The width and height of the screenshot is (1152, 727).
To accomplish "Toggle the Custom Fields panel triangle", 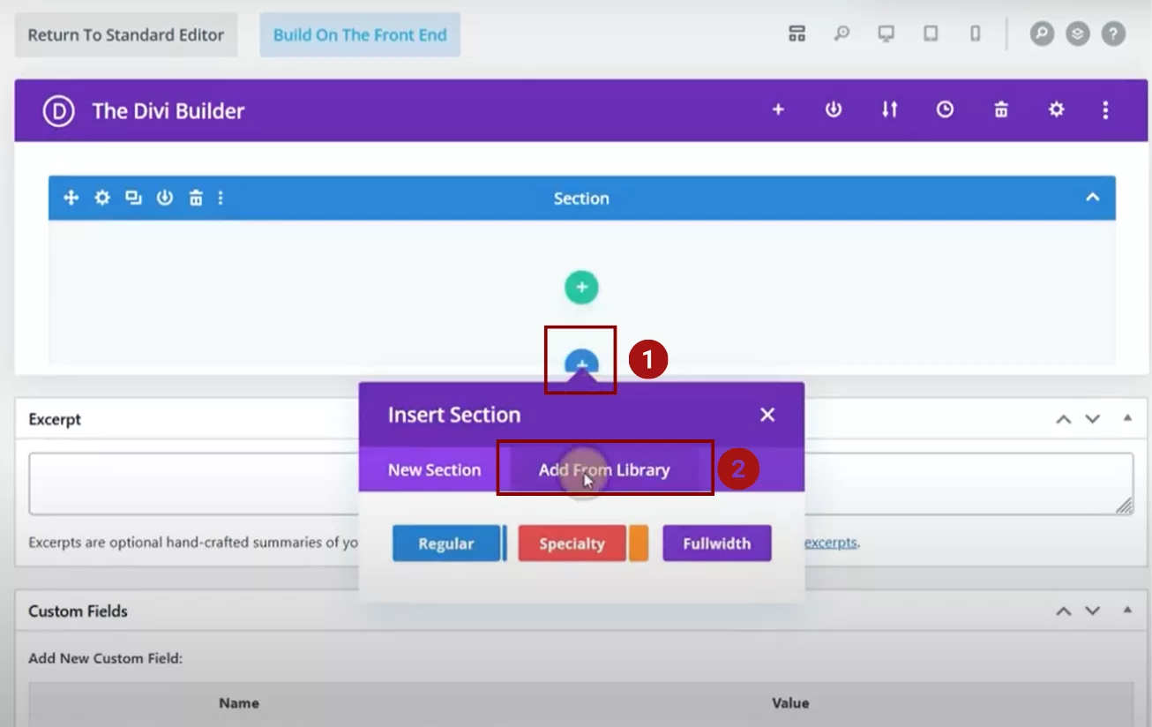I will tap(1127, 610).
